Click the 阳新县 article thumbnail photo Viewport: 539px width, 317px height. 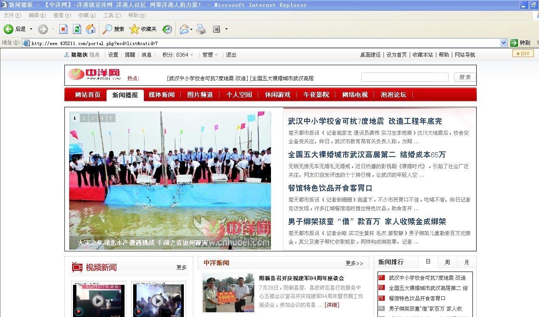[228, 293]
